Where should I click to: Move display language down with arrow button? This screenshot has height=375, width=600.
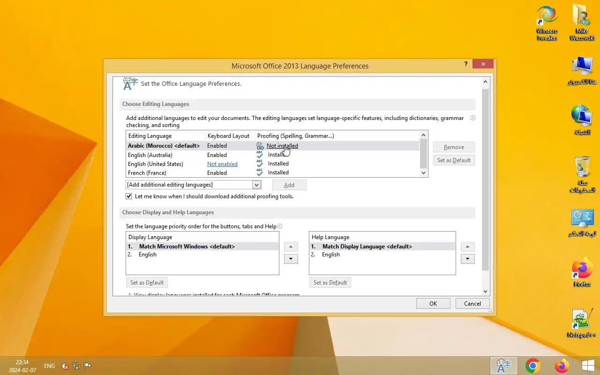[291, 259]
